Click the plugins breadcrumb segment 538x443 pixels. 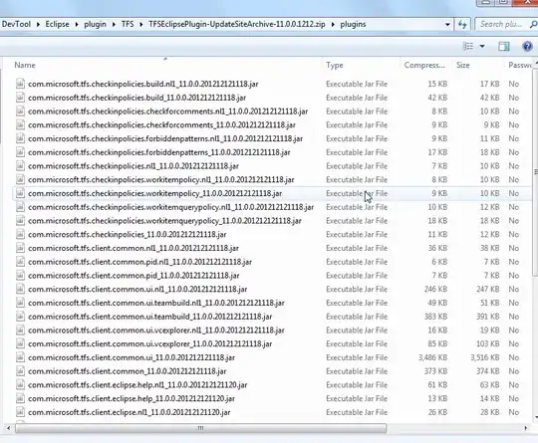click(353, 24)
